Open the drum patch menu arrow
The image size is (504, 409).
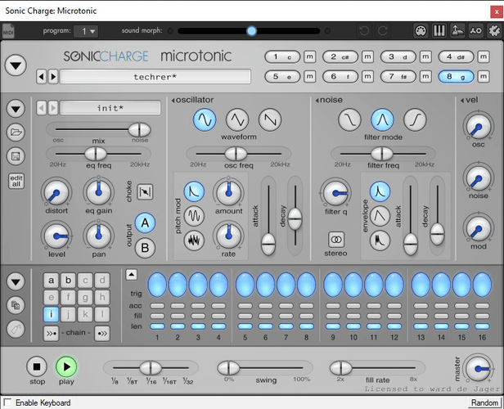(x=16, y=109)
